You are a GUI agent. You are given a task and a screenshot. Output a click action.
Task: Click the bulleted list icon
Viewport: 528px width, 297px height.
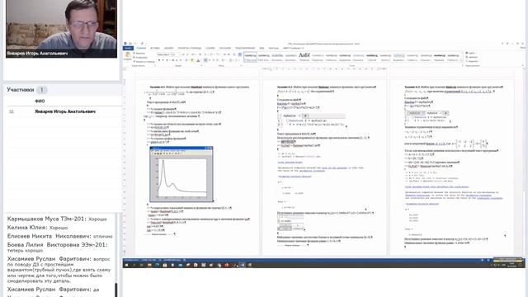pos(205,54)
